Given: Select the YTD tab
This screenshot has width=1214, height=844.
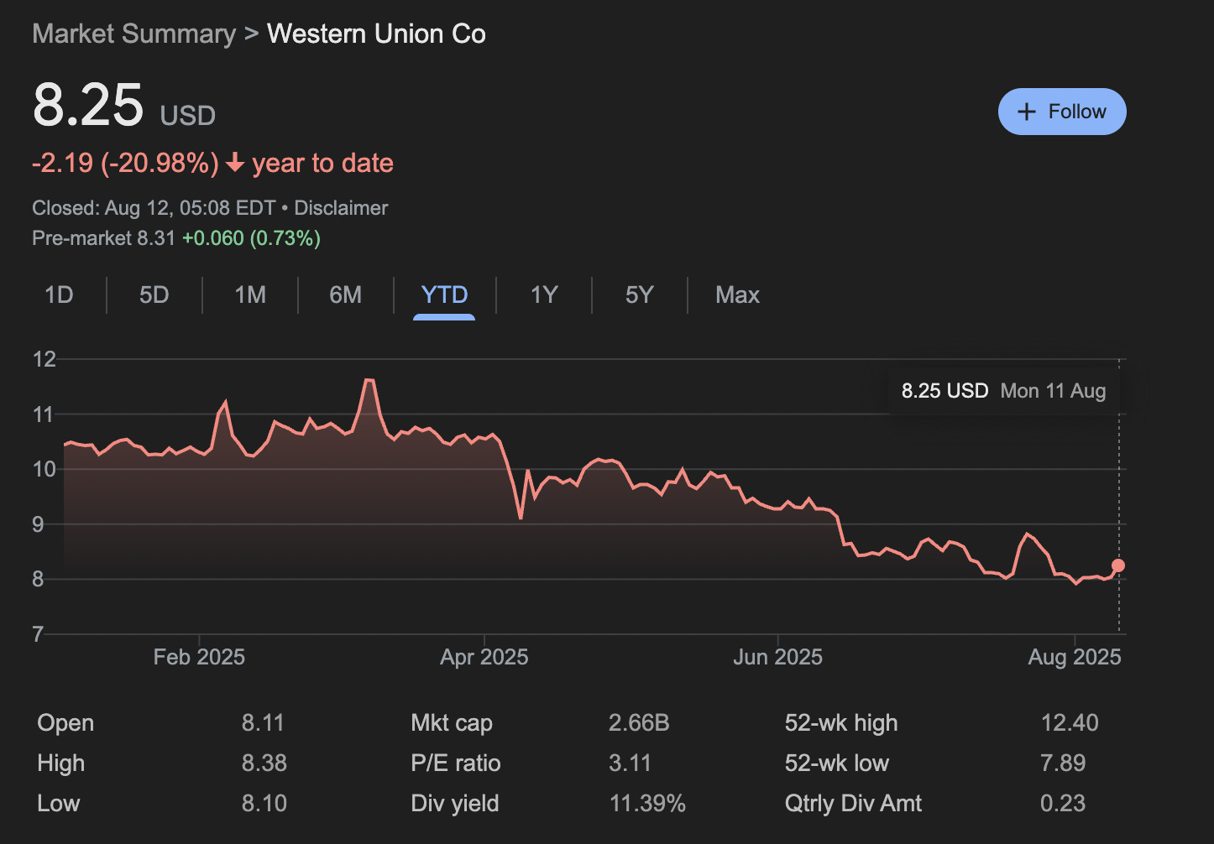Looking at the screenshot, I should (x=444, y=295).
